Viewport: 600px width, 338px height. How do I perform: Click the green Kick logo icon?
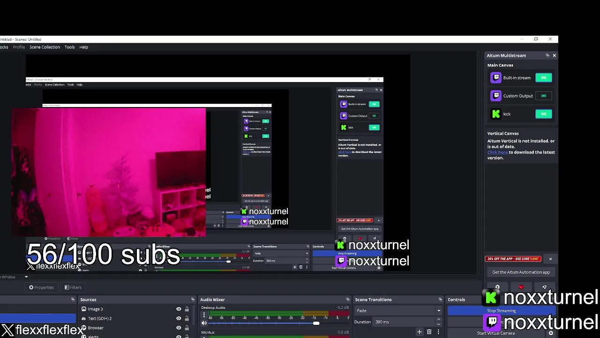tap(496, 114)
